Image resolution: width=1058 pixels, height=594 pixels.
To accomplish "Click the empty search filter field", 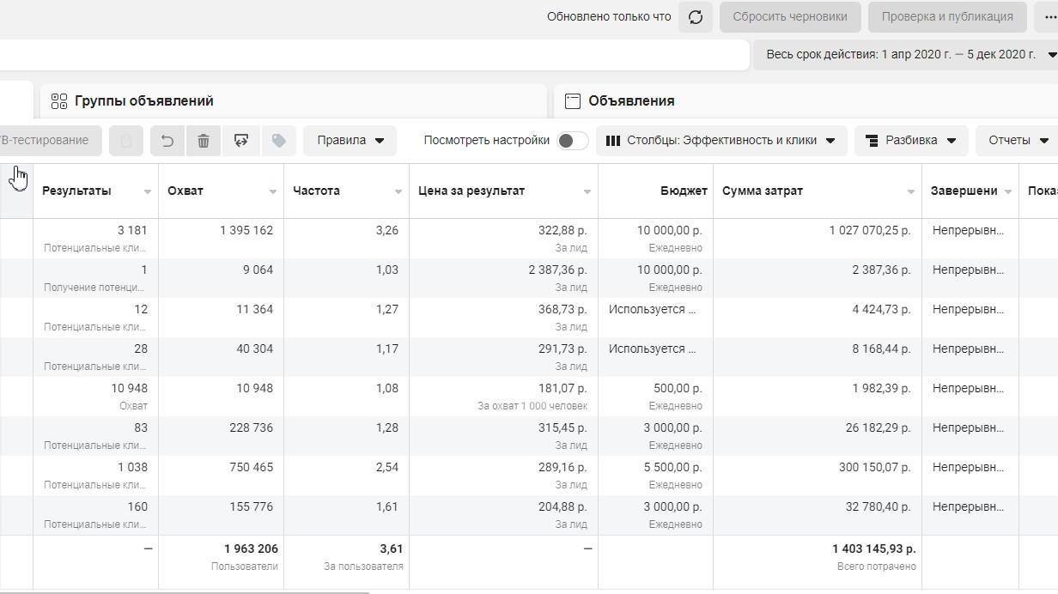I will 369,55.
